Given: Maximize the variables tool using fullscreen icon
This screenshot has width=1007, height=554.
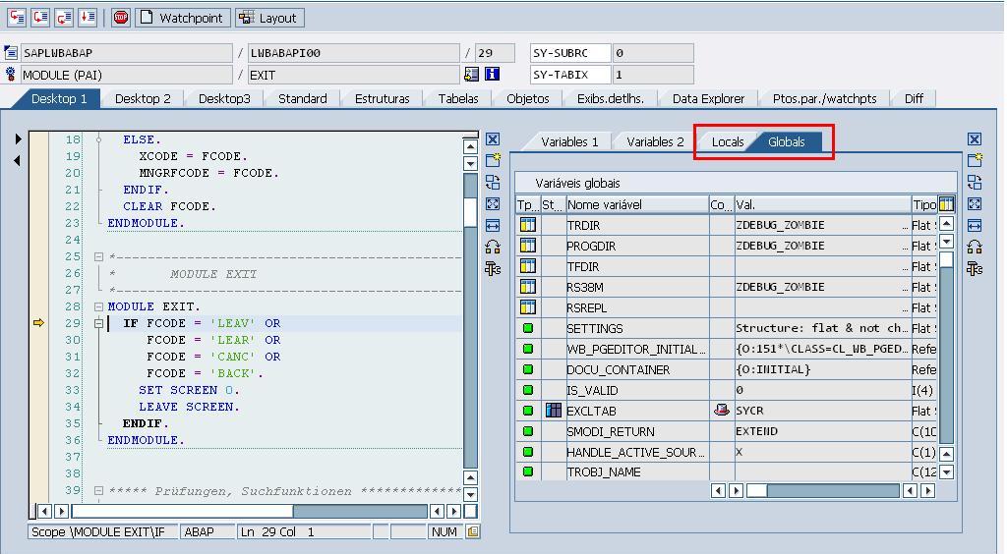Looking at the screenshot, I should coord(975,204).
